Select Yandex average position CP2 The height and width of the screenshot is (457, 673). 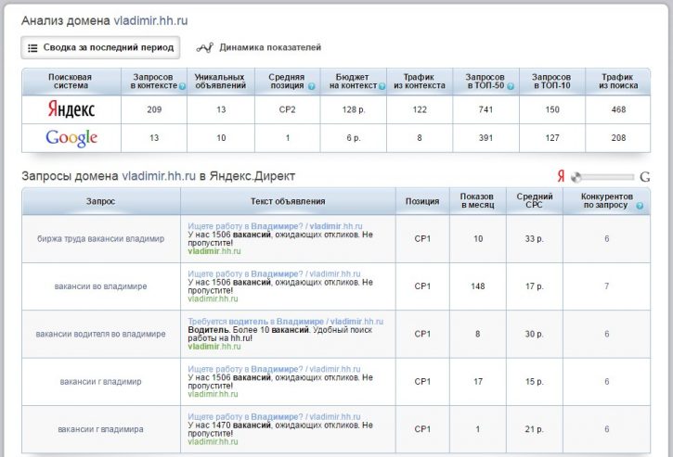pyautogui.click(x=287, y=109)
